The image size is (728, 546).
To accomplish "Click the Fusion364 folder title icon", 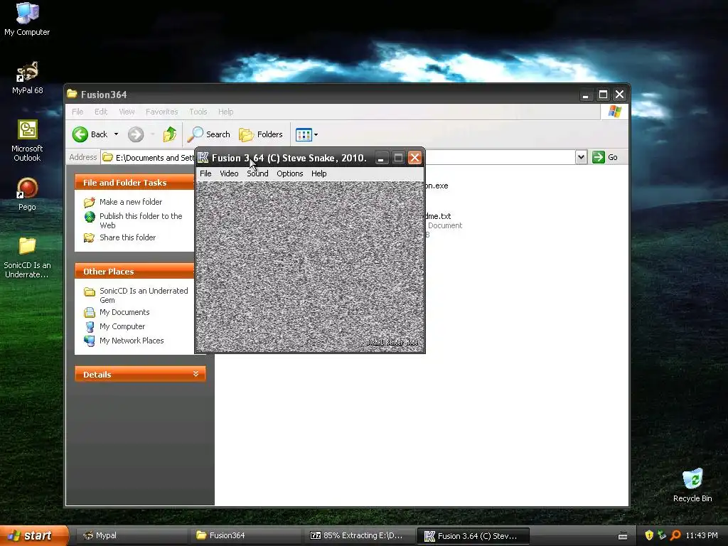I will coord(72,95).
